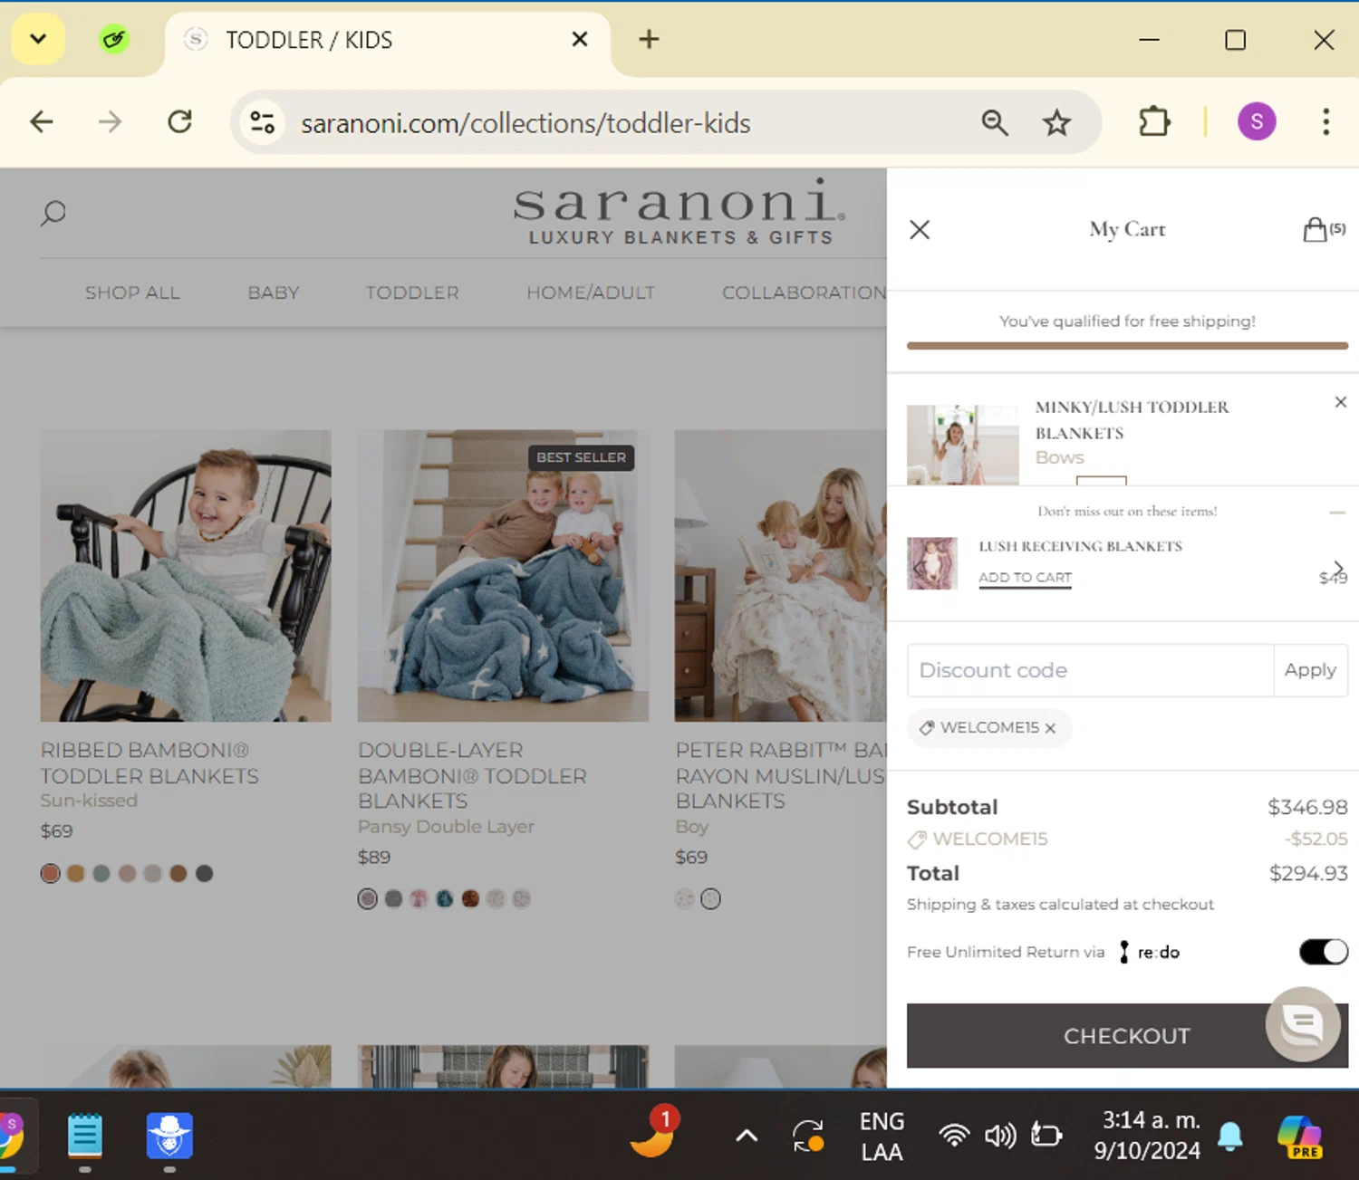Select orange swatch under Ribbed Bamboni

coord(76,873)
